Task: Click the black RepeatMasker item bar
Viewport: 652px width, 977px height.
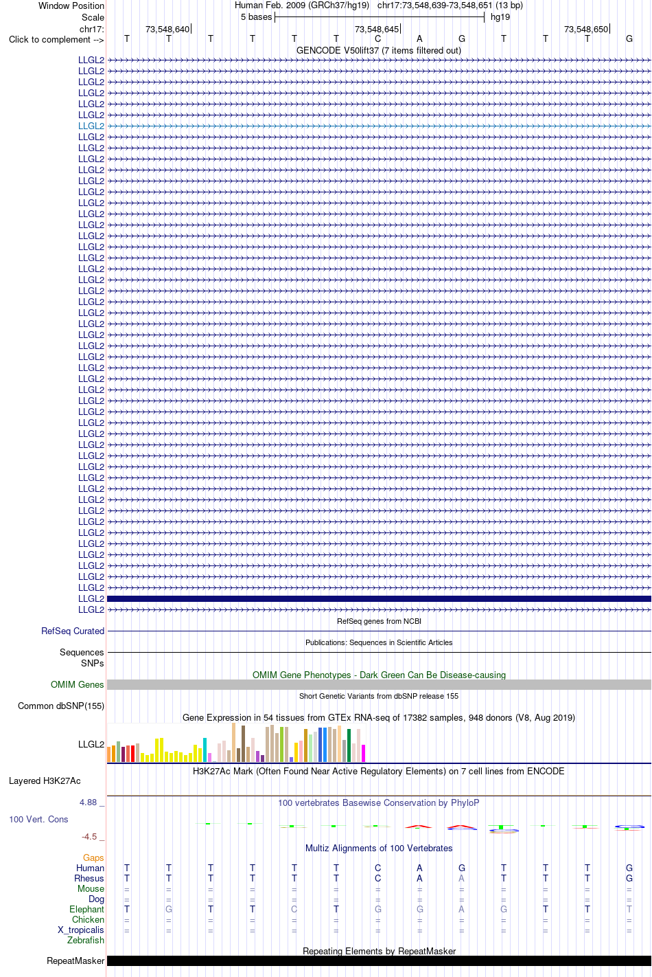Action: click(379, 961)
